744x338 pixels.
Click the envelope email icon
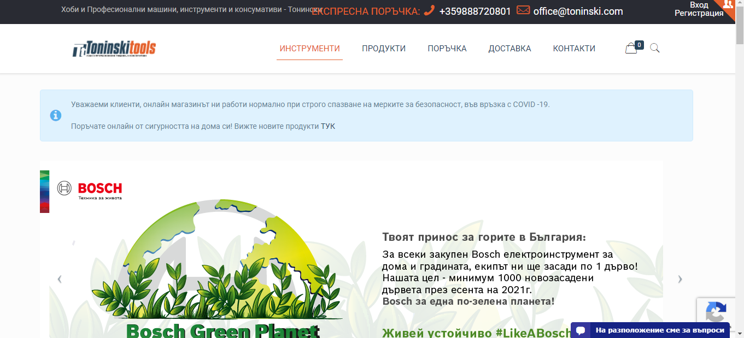(523, 10)
